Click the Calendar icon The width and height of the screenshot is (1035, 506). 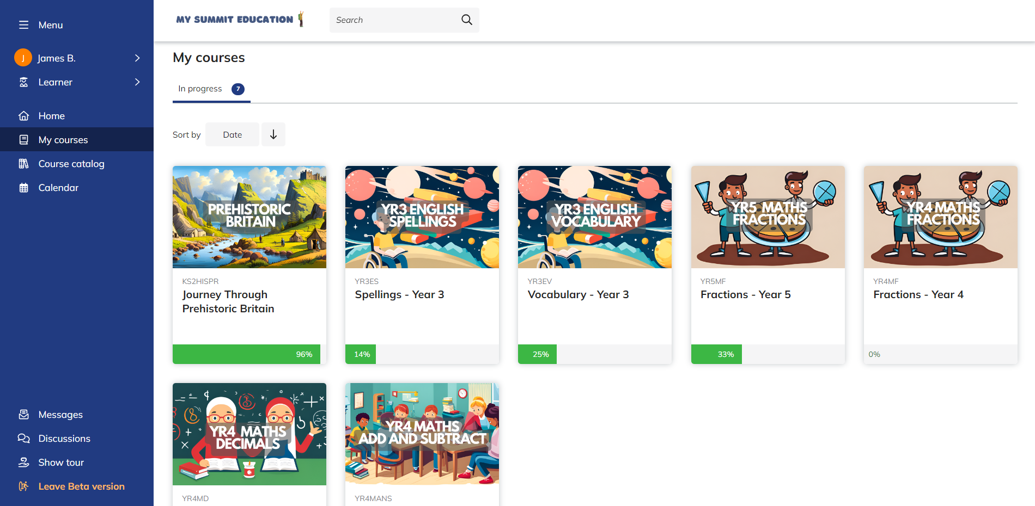(x=23, y=188)
